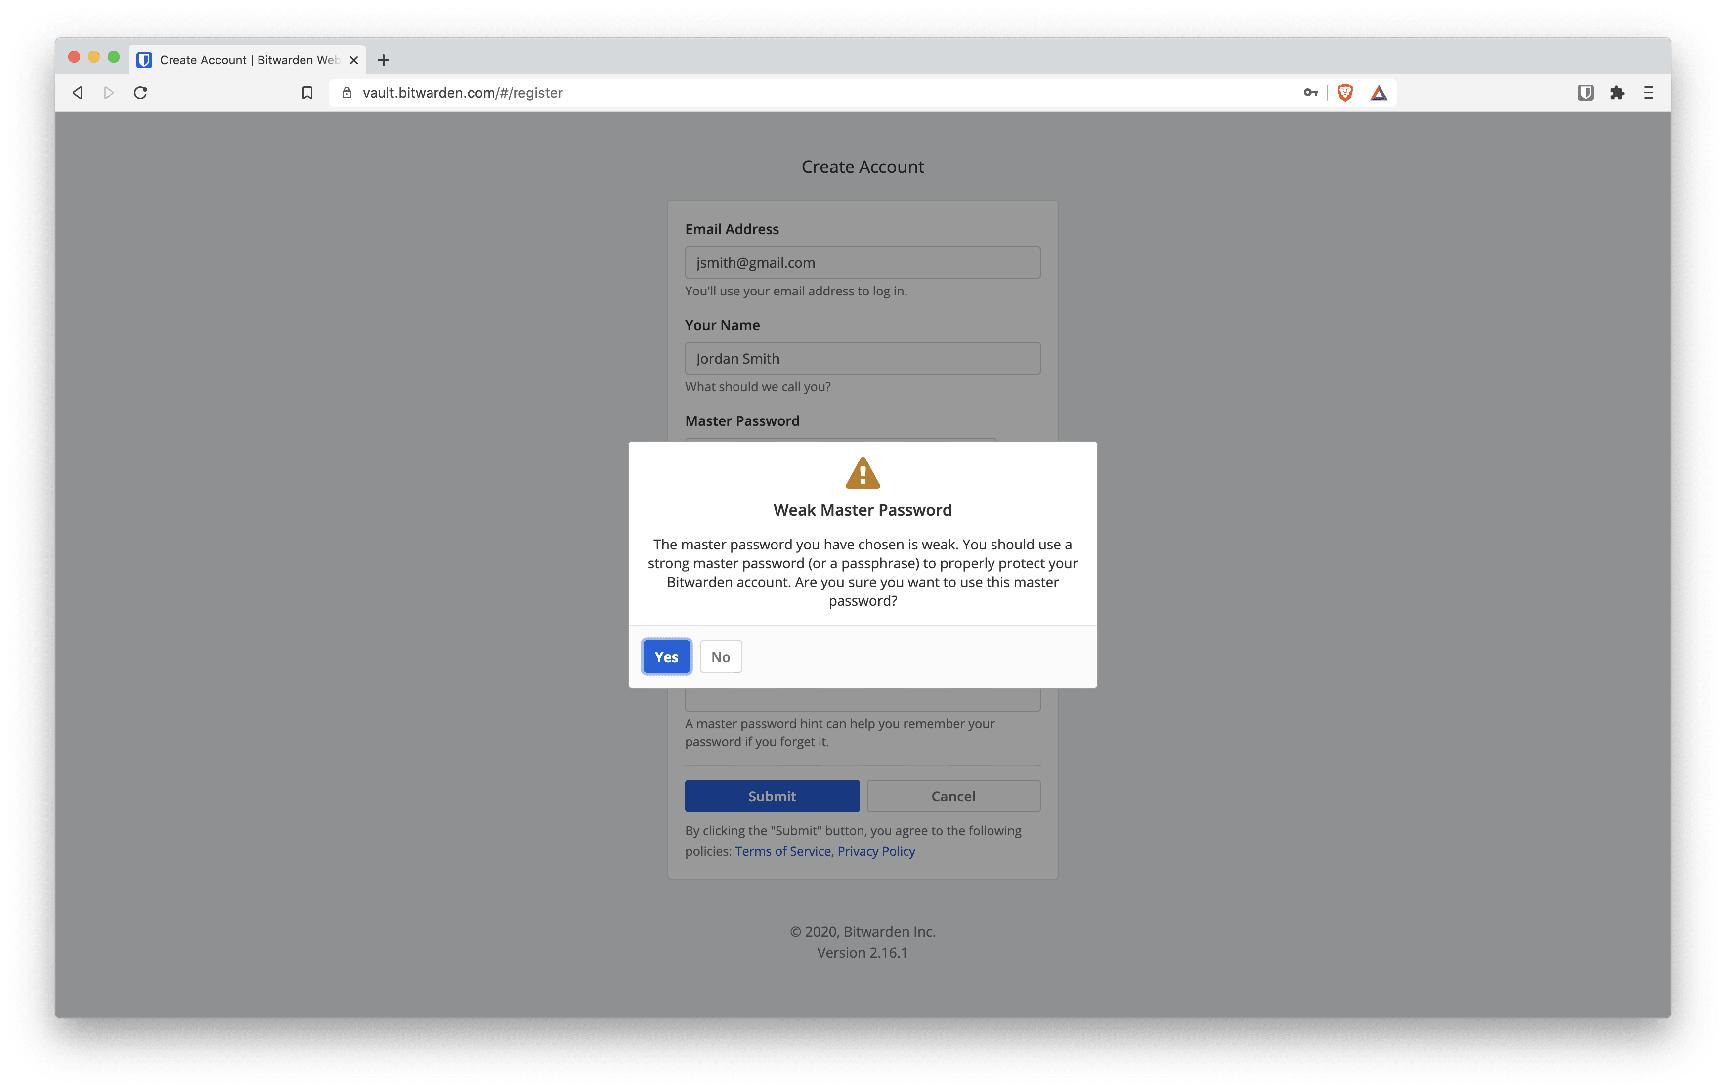Click the browser back navigation arrow
1726x1091 pixels.
click(x=78, y=92)
